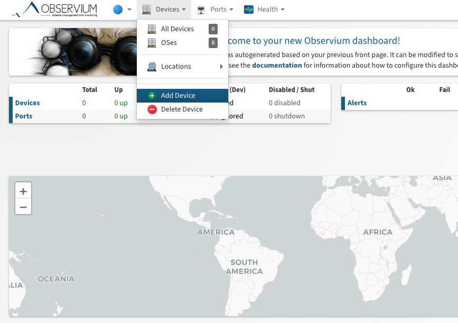Click the Devices server icon in navbar
Viewport: 458px width, 323px height.
point(146,10)
